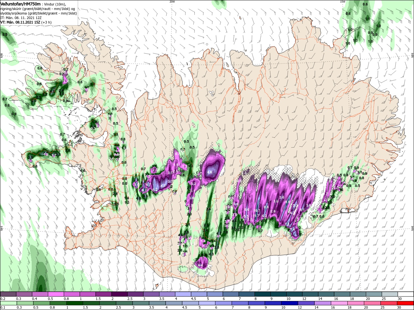Select the darkest purple swatch labeled 2
The width and height of the screenshot is (414, 310).
[x=119, y=294]
